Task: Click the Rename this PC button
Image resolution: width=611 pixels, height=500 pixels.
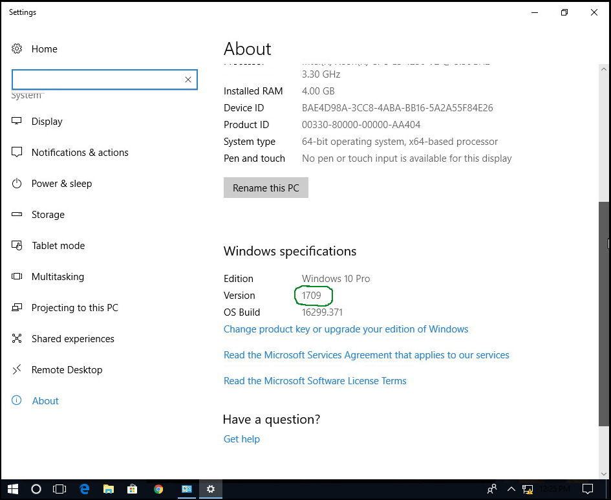Action: click(266, 188)
